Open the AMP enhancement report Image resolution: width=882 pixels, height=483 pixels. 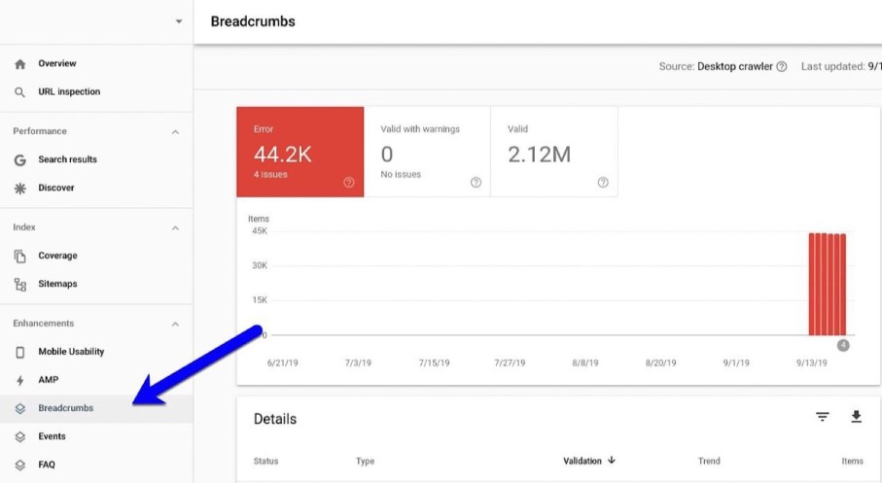coord(49,380)
